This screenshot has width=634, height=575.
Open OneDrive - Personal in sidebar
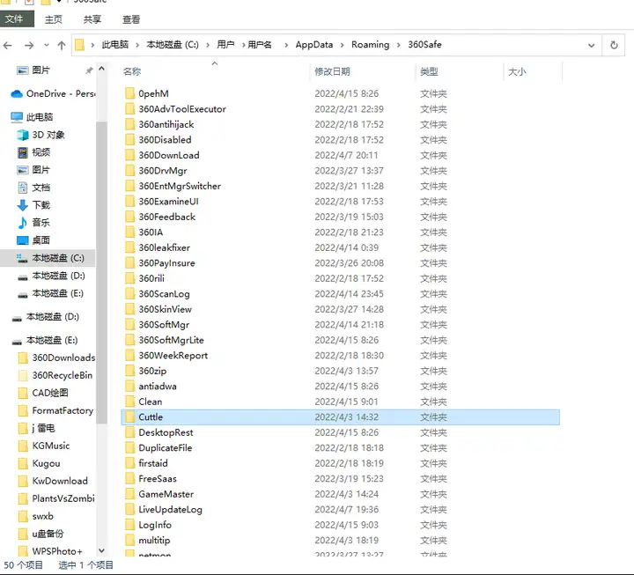53,94
